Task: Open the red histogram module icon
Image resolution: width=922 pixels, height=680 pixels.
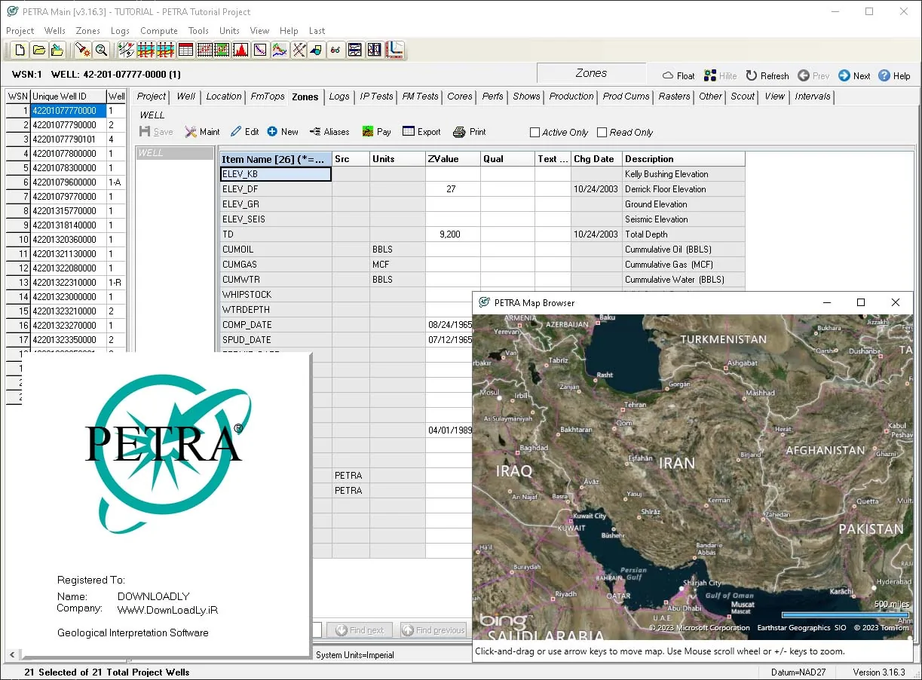Action: click(240, 51)
